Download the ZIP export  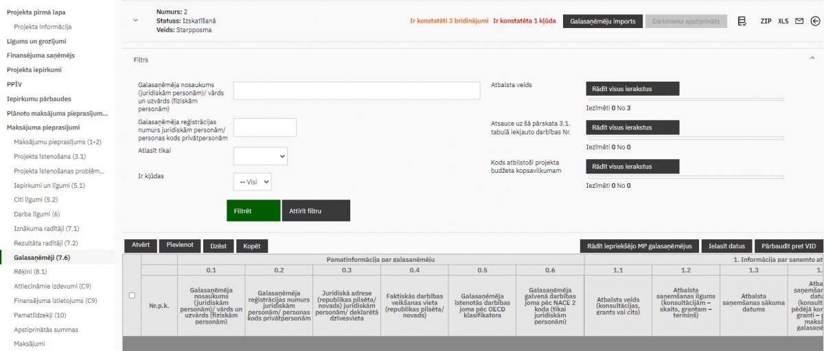tap(766, 21)
